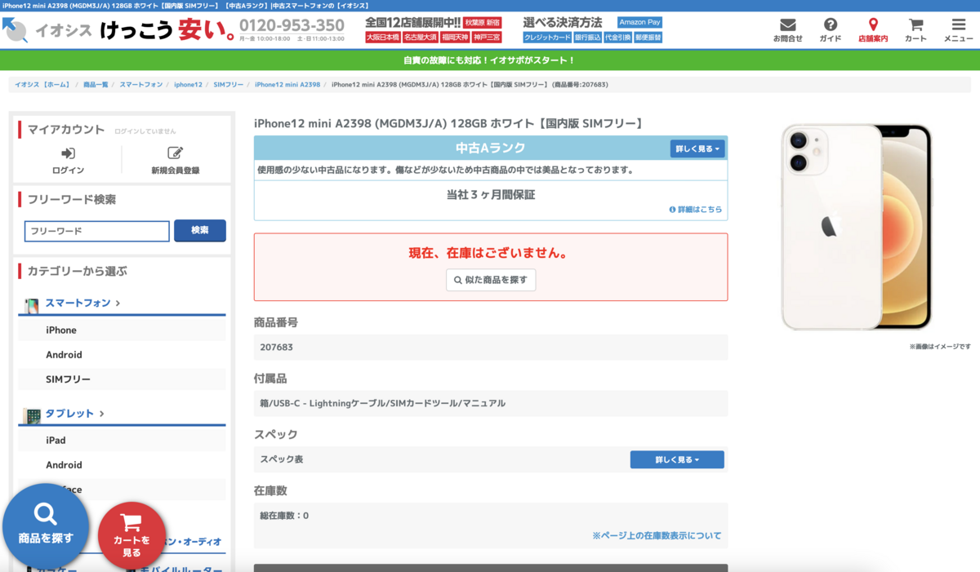980x572 pixels.
Task: Click ページ上の在庫数表示について link
Action: click(657, 536)
